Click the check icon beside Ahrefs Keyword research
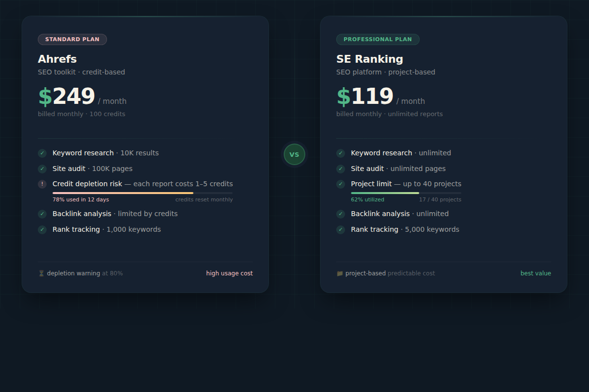This screenshot has width=589, height=392. click(x=42, y=153)
